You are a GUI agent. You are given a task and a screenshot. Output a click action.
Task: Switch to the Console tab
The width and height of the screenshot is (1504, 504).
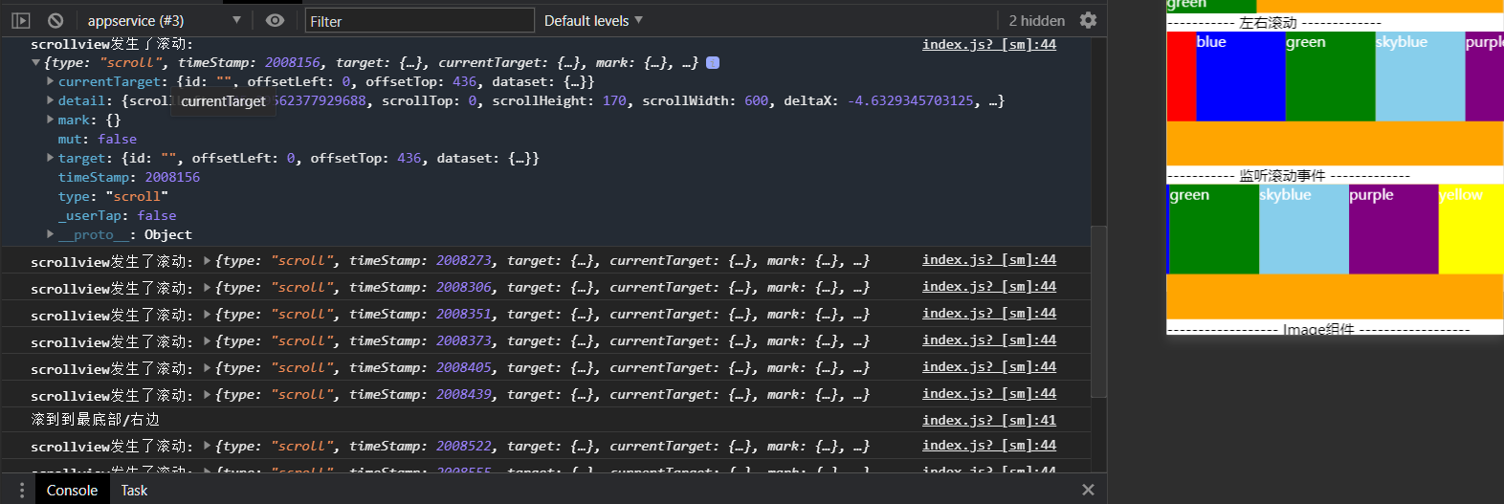point(72,490)
